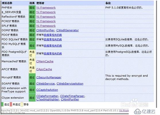This screenshot has height=115, width=160.
Task: Select the Ctype extension row name
Action: click(13, 98)
